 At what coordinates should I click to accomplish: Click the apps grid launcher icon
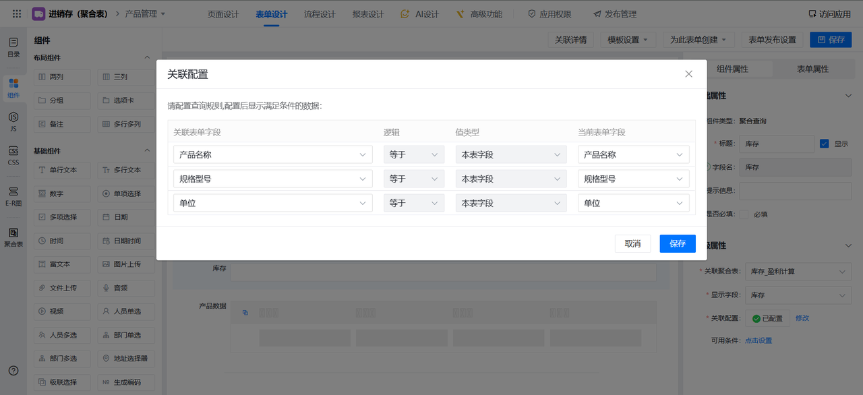pos(17,13)
